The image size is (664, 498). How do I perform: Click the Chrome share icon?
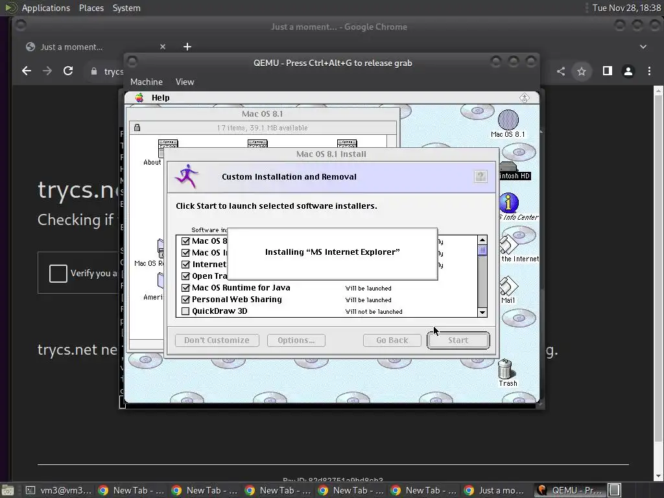(561, 71)
